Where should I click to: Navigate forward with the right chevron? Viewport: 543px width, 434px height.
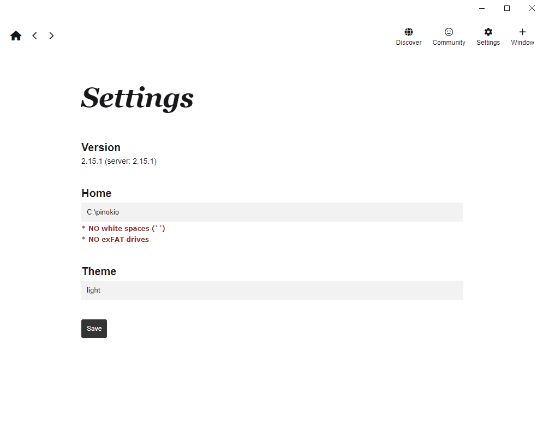pyautogui.click(x=51, y=35)
